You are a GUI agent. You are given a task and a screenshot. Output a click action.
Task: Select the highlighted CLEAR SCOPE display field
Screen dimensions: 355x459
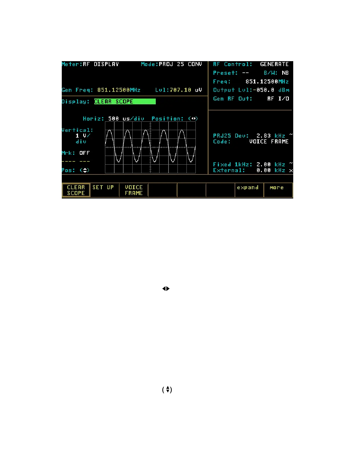(x=125, y=101)
